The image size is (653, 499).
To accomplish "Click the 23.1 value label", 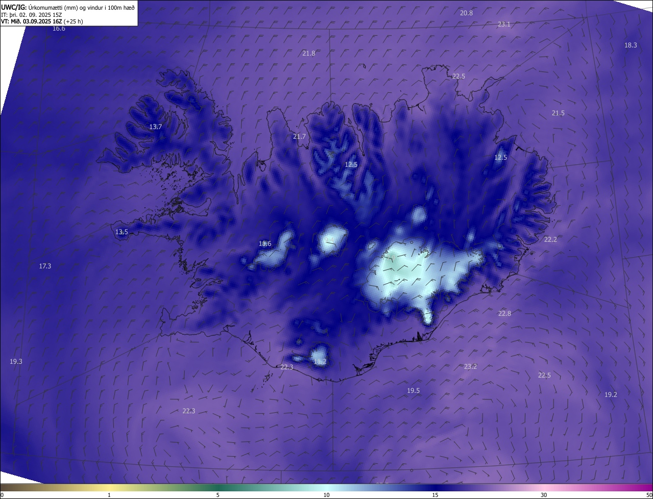I will (504, 24).
